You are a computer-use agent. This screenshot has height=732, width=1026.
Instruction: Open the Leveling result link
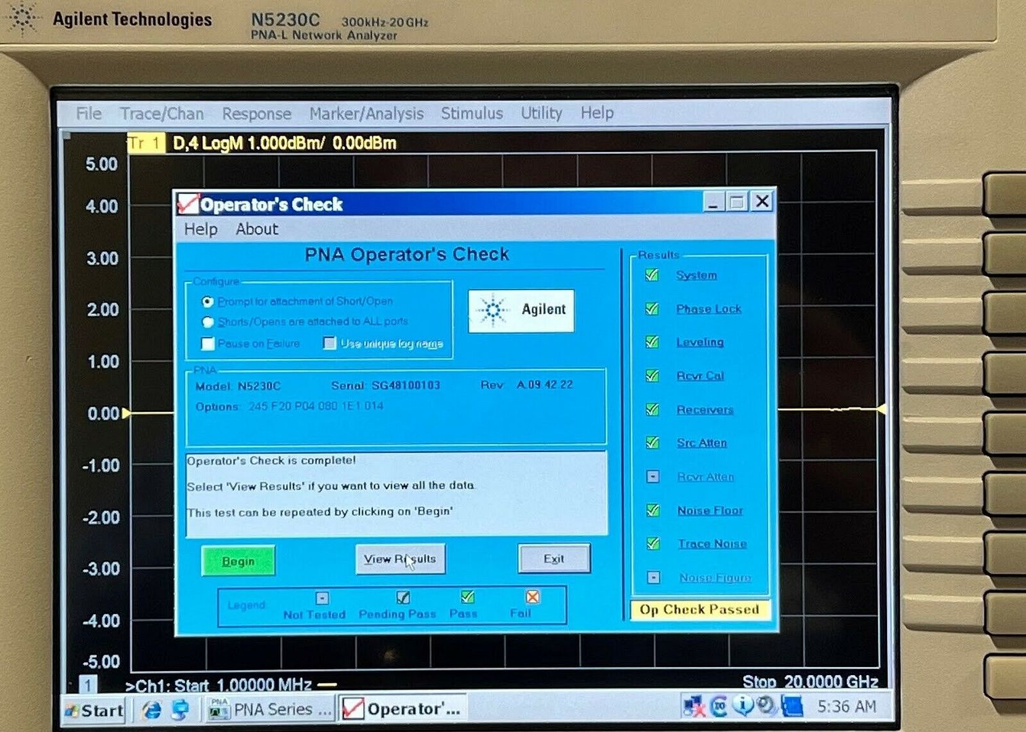pyautogui.click(x=700, y=342)
